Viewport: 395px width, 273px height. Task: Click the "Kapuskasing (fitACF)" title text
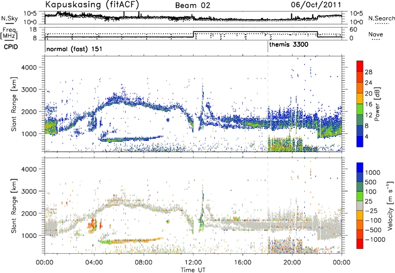pyautogui.click(x=92, y=4)
